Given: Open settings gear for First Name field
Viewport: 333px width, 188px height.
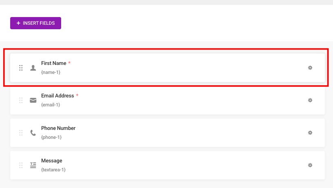Looking at the screenshot, I should (x=310, y=68).
